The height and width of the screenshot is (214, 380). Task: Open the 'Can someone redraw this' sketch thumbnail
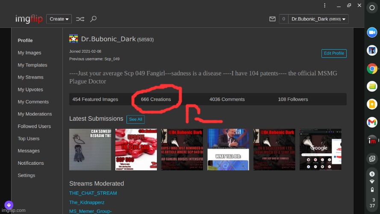pyautogui.click(x=90, y=149)
